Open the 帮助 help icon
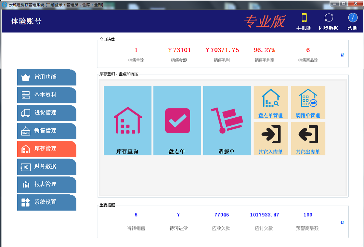364x247 pixels. click(353, 18)
